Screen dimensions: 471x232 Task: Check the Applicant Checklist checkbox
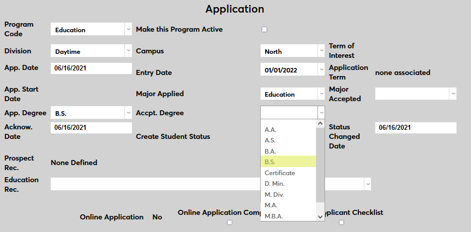(x=341, y=222)
